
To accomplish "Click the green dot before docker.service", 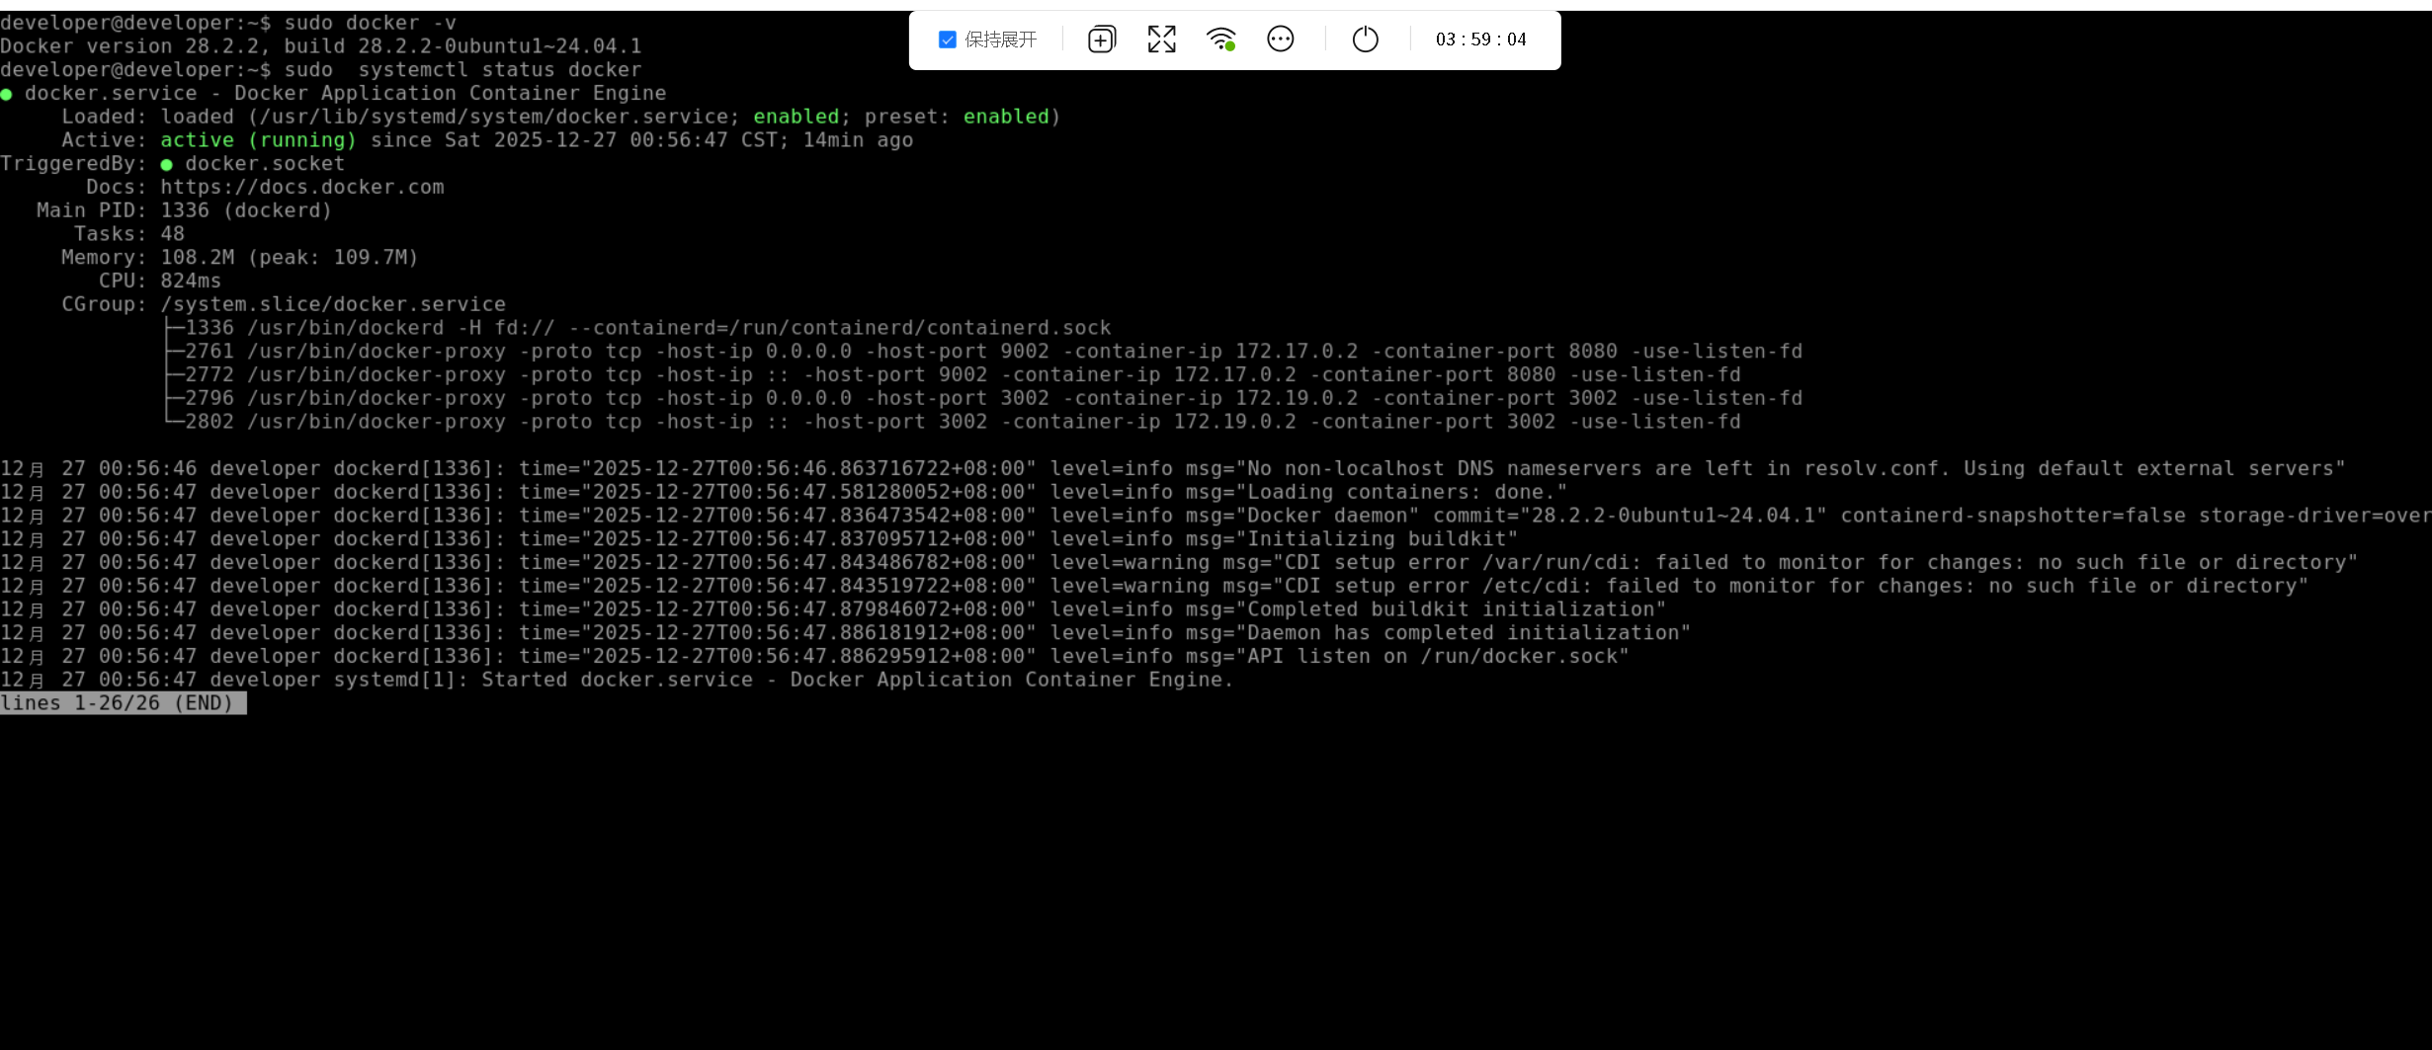I will [7, 95].
